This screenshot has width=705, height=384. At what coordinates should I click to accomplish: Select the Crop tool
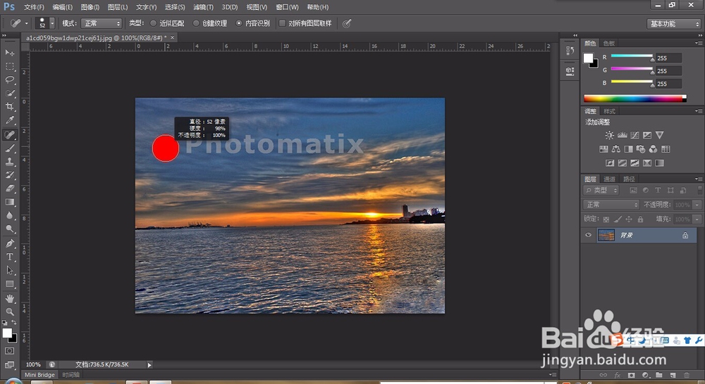(9, 107)
